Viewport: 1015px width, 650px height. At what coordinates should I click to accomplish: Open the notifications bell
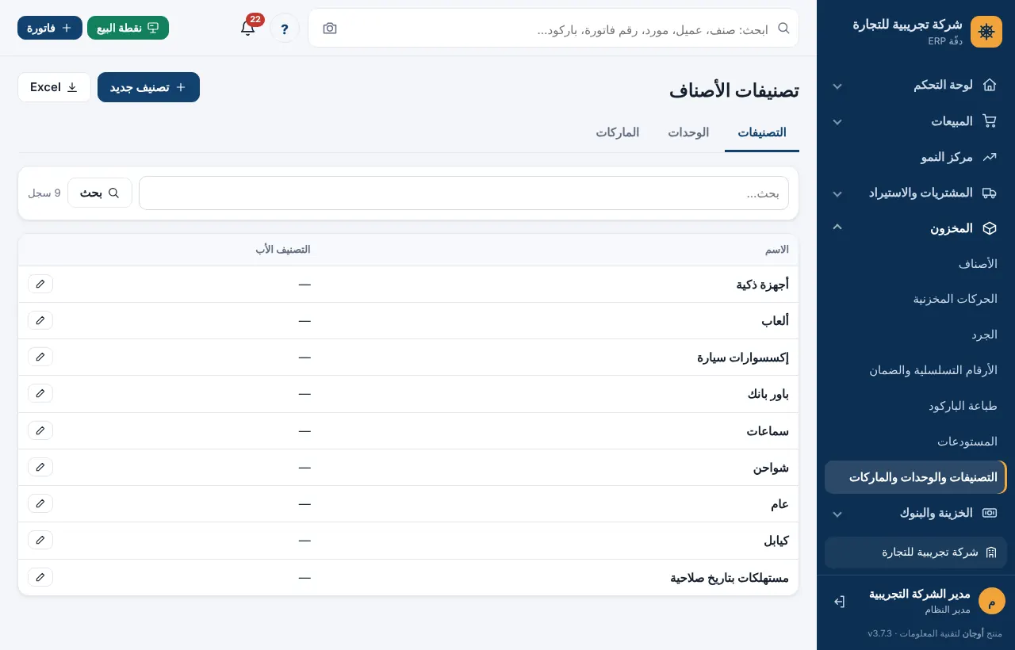pos(248,28)
